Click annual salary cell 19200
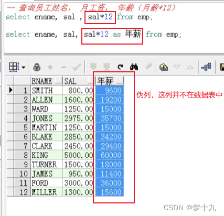The width and height of the screenshot is (224, 216). [109, 100]
